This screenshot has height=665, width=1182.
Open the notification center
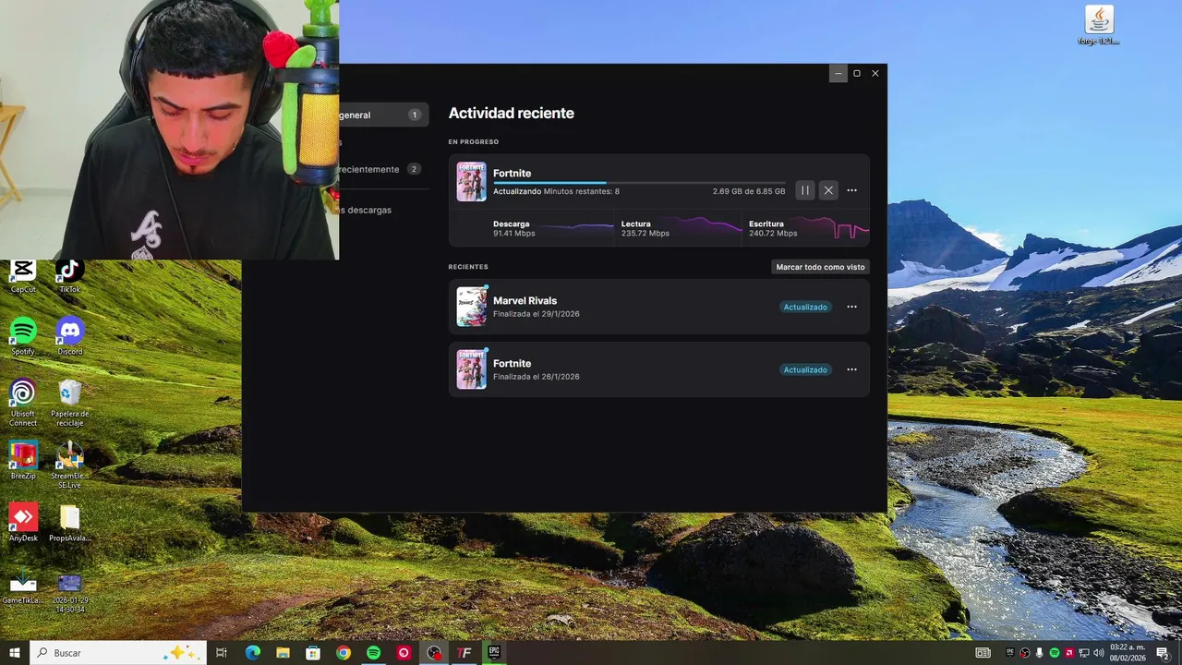[1163, 653]
